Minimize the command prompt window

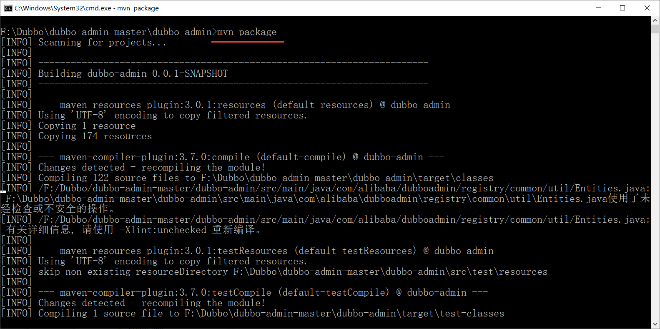click(598, 8)
